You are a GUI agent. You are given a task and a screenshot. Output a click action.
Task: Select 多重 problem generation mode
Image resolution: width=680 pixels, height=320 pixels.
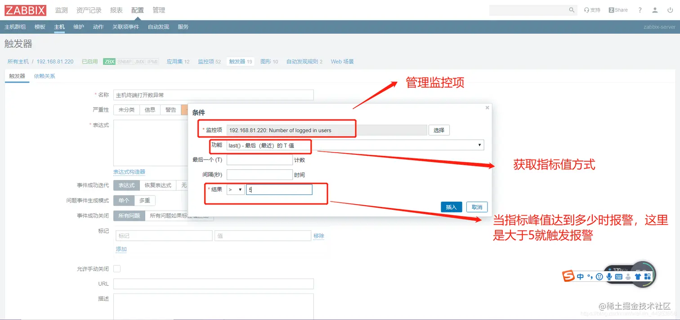[x=145, y=201]
